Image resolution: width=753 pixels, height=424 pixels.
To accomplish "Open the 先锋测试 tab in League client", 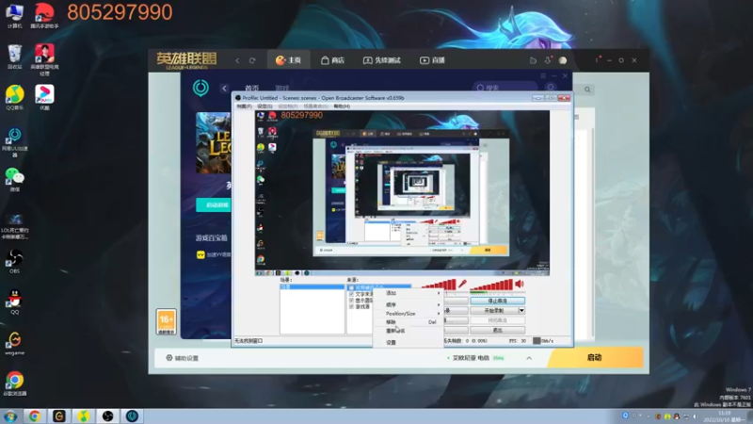I will click(x=382, y=60).
